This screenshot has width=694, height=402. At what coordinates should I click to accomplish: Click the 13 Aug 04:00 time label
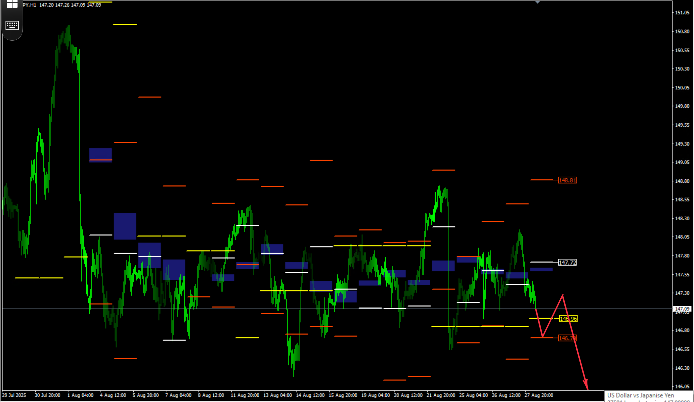pyautogui.click(x=278, y=395)
